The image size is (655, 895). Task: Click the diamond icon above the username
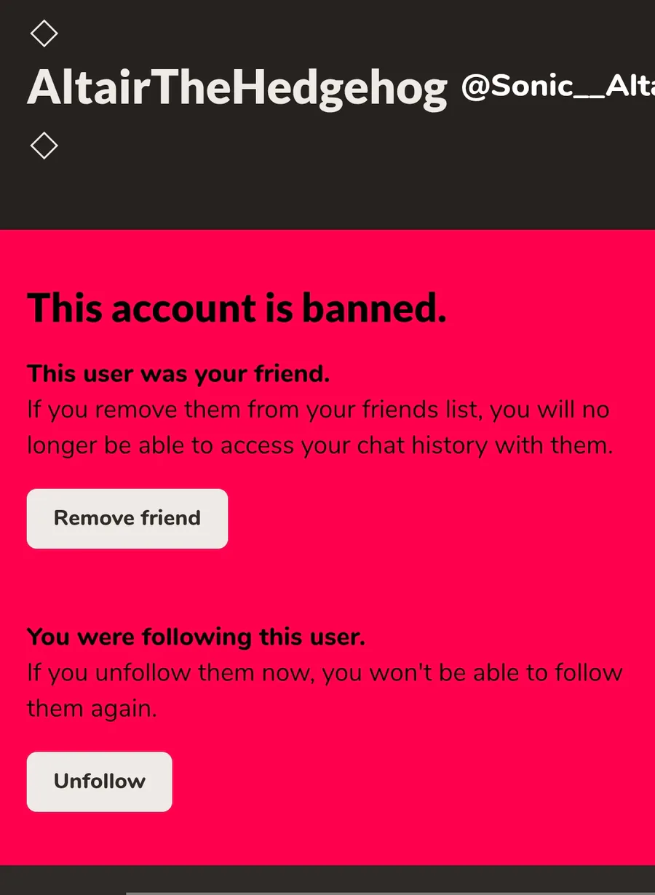pyautogui.click(x=44, y=33)
